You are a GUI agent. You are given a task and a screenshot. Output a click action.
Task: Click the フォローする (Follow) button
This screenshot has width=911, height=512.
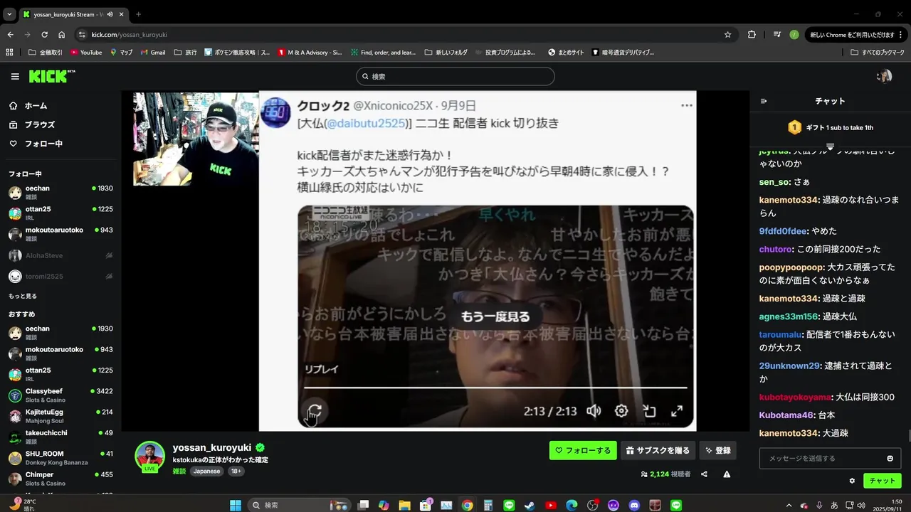click(x=583, y=450)
